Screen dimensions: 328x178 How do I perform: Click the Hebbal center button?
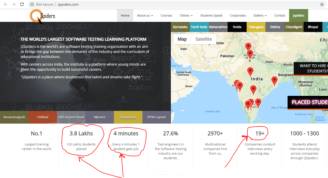(43, 117)
